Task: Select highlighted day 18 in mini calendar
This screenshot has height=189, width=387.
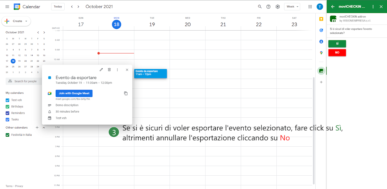Action: click(13, 61)
